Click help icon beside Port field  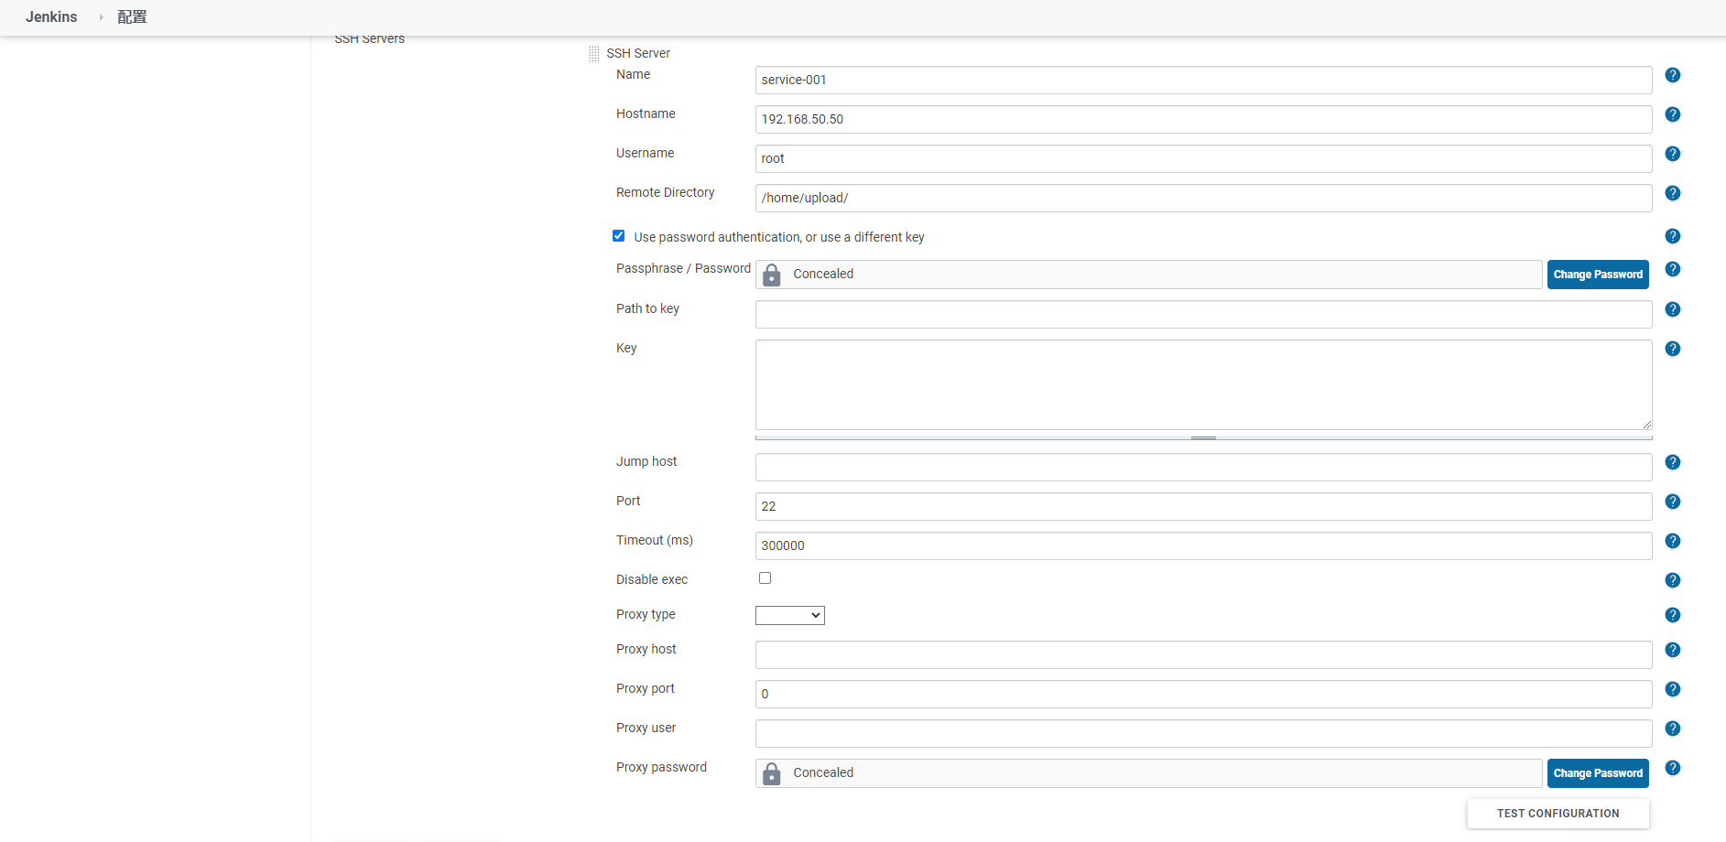[x=1672, y=502]
